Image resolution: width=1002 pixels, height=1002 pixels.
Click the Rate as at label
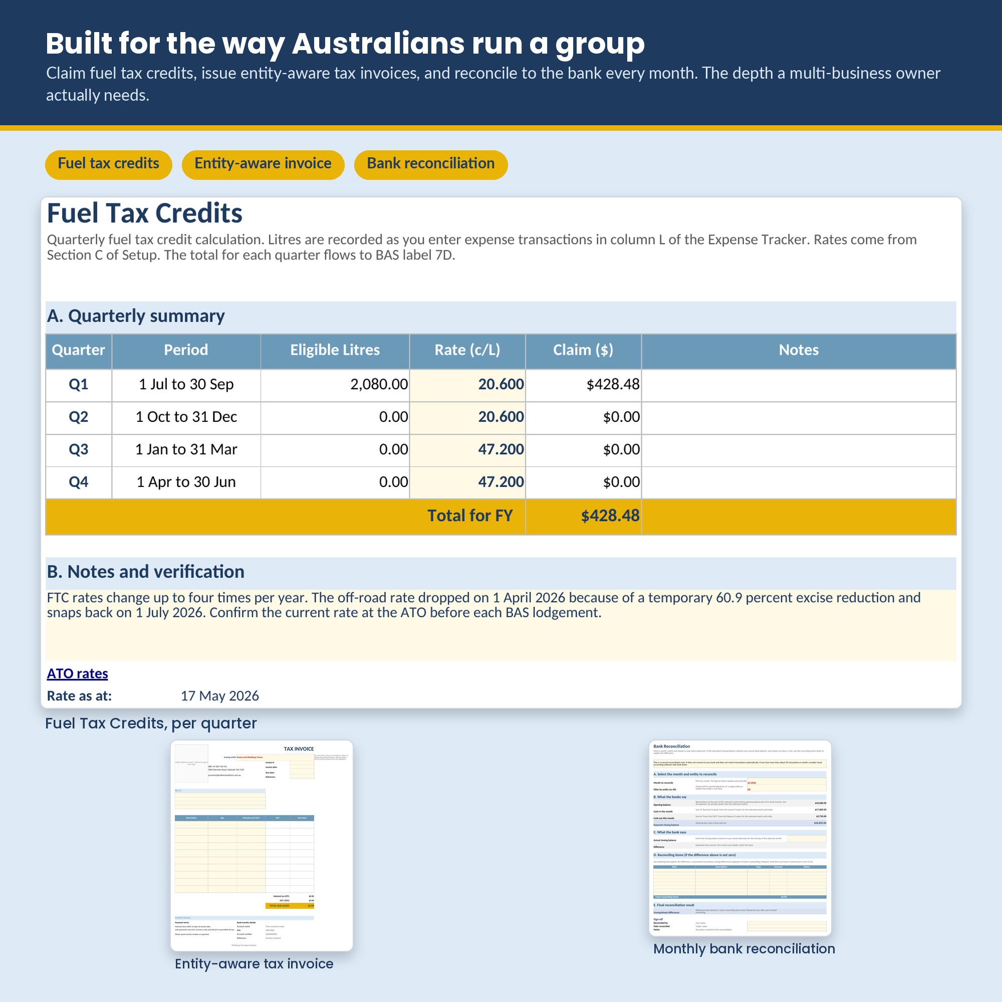[x=79, y=696]
